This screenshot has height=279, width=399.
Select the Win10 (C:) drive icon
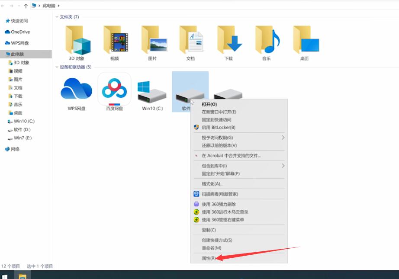tap(152, 92)
